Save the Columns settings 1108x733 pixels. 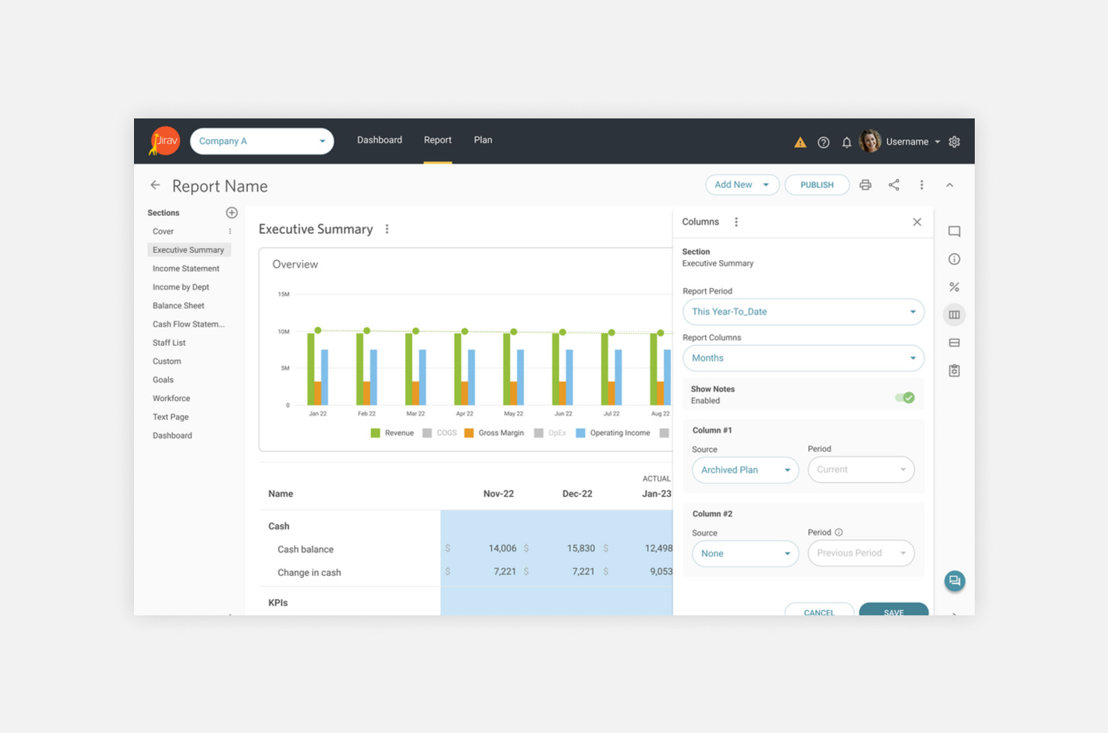click(893, 611)
